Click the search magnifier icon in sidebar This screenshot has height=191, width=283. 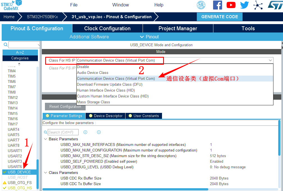(x=5, y=45)
